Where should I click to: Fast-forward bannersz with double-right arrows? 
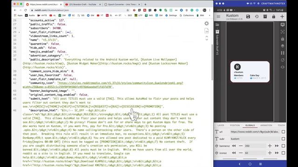(277, 146)
